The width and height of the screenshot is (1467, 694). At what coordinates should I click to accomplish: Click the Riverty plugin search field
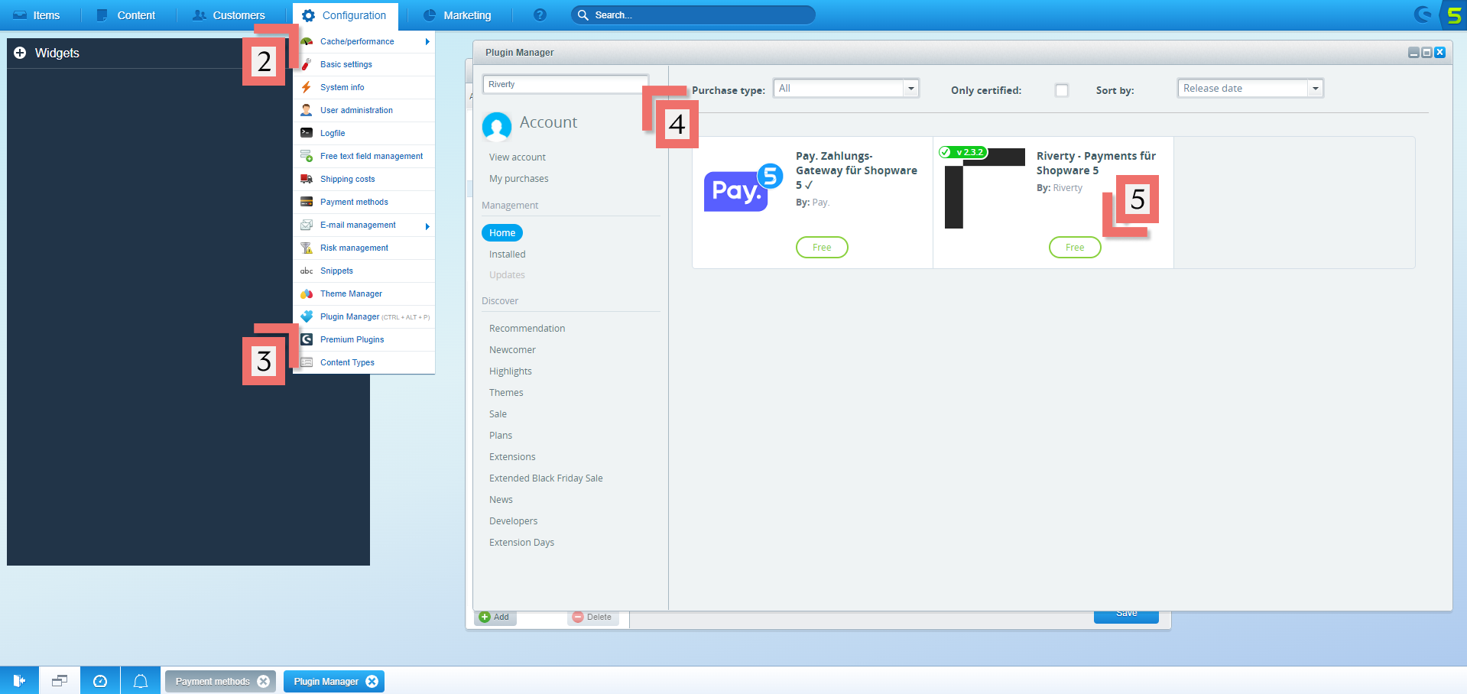click(565, 84)
